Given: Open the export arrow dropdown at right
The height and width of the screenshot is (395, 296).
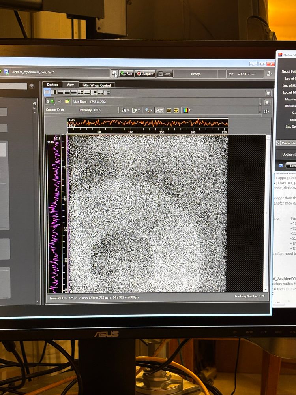Looking at the screenshot, I should [266, 111].
